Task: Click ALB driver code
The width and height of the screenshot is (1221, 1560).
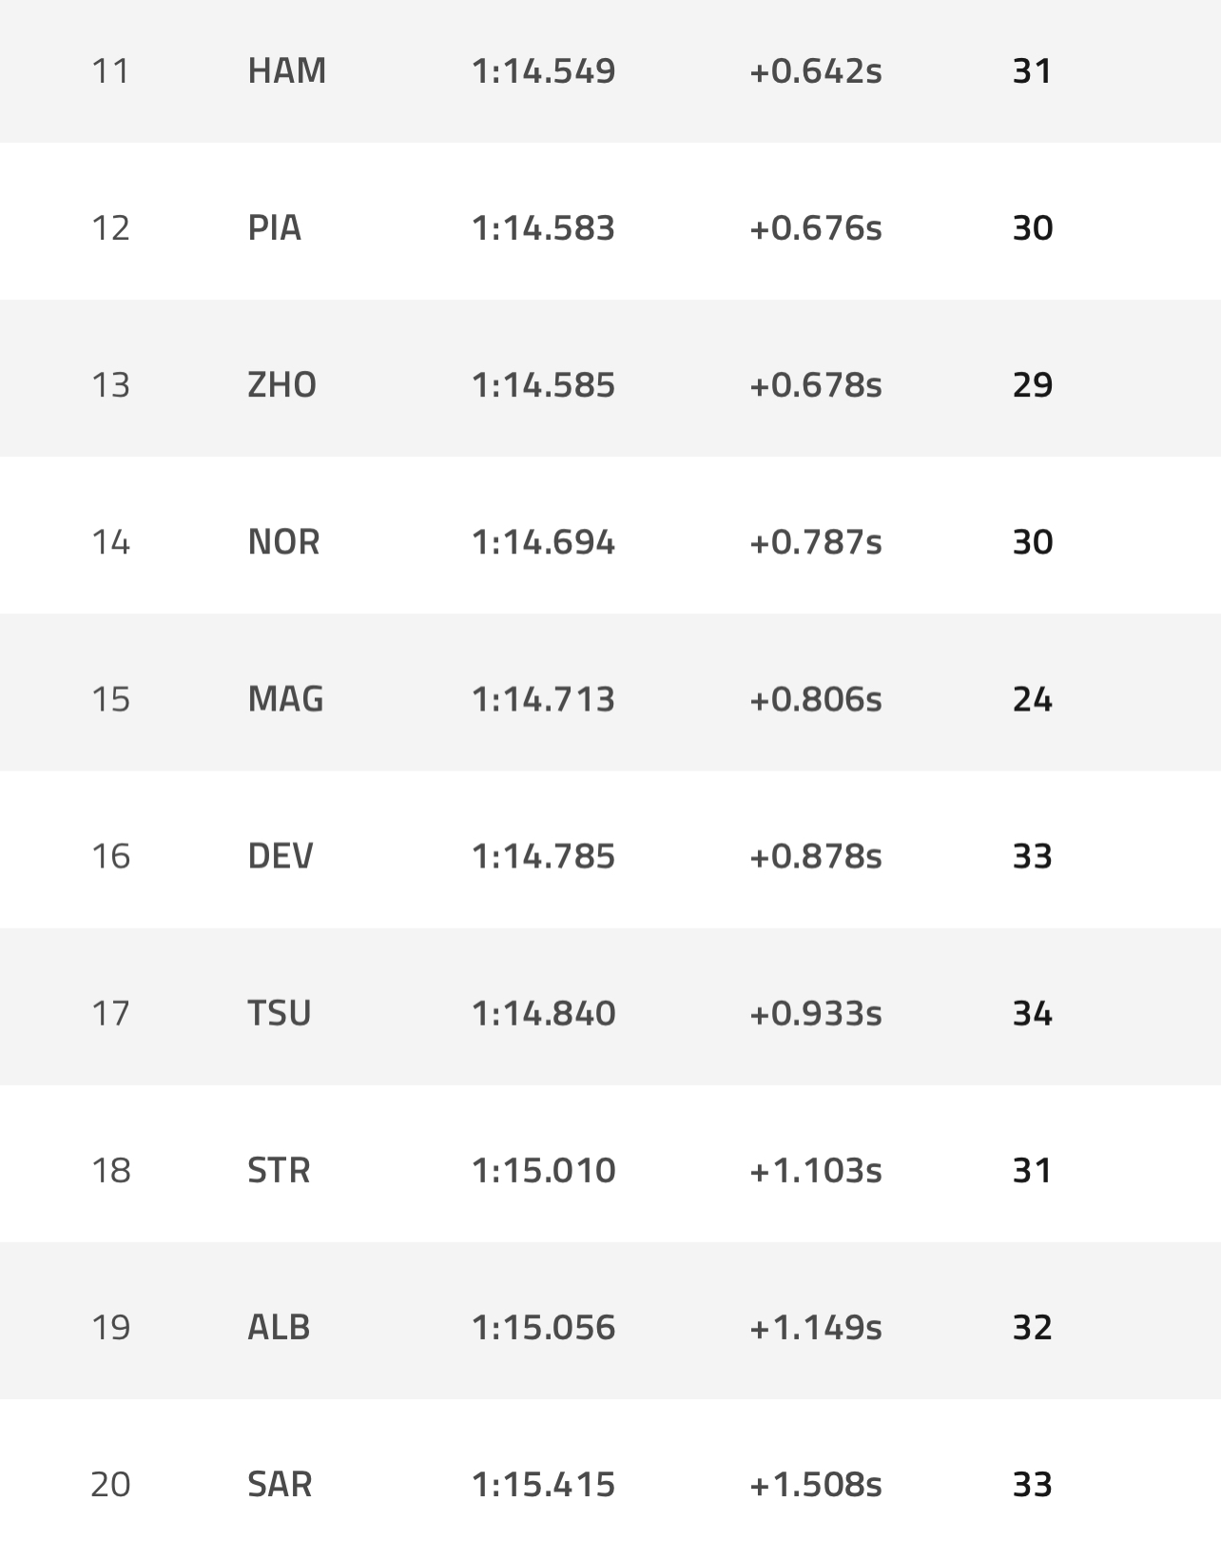Action: [x=279, y=1327]
